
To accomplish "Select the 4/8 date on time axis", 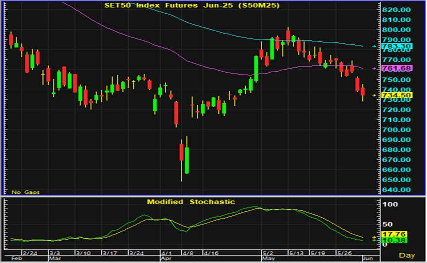I will 188,253.
